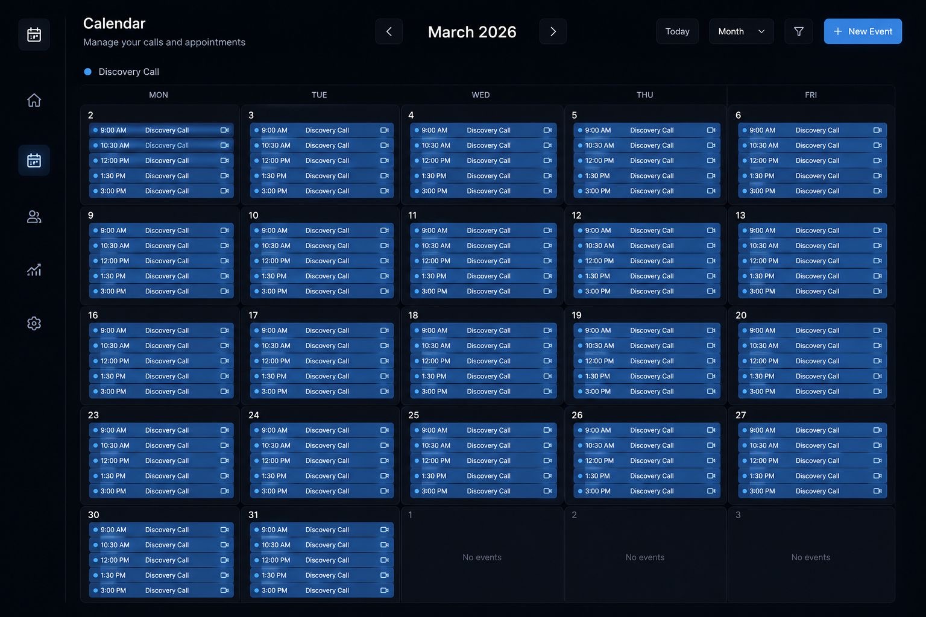The width and height of the screenshot is (926, 617).
Task: Open March 9 1:30 PM Discovery Call
Action: pyautogui.click(x=162, y=276)
